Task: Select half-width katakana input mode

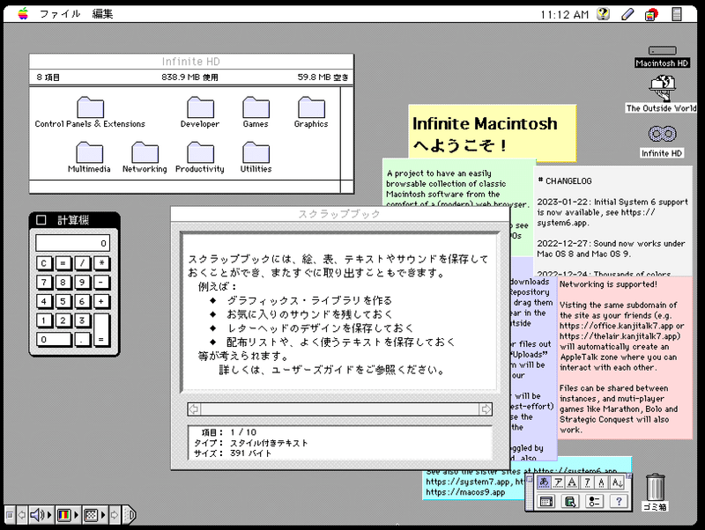Action: coord(587,482)
